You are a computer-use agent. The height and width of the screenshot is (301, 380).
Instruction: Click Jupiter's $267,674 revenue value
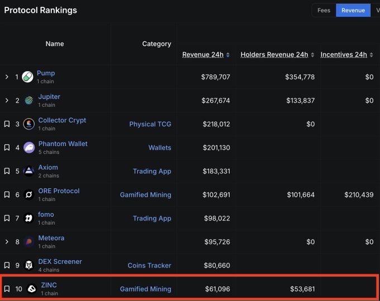tap(216, 100)
